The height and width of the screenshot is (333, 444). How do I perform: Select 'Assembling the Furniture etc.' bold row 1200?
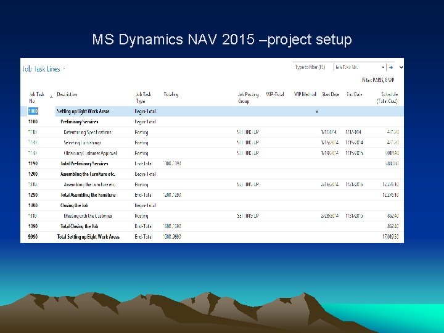pyautogui.click(x=88, y=174)
